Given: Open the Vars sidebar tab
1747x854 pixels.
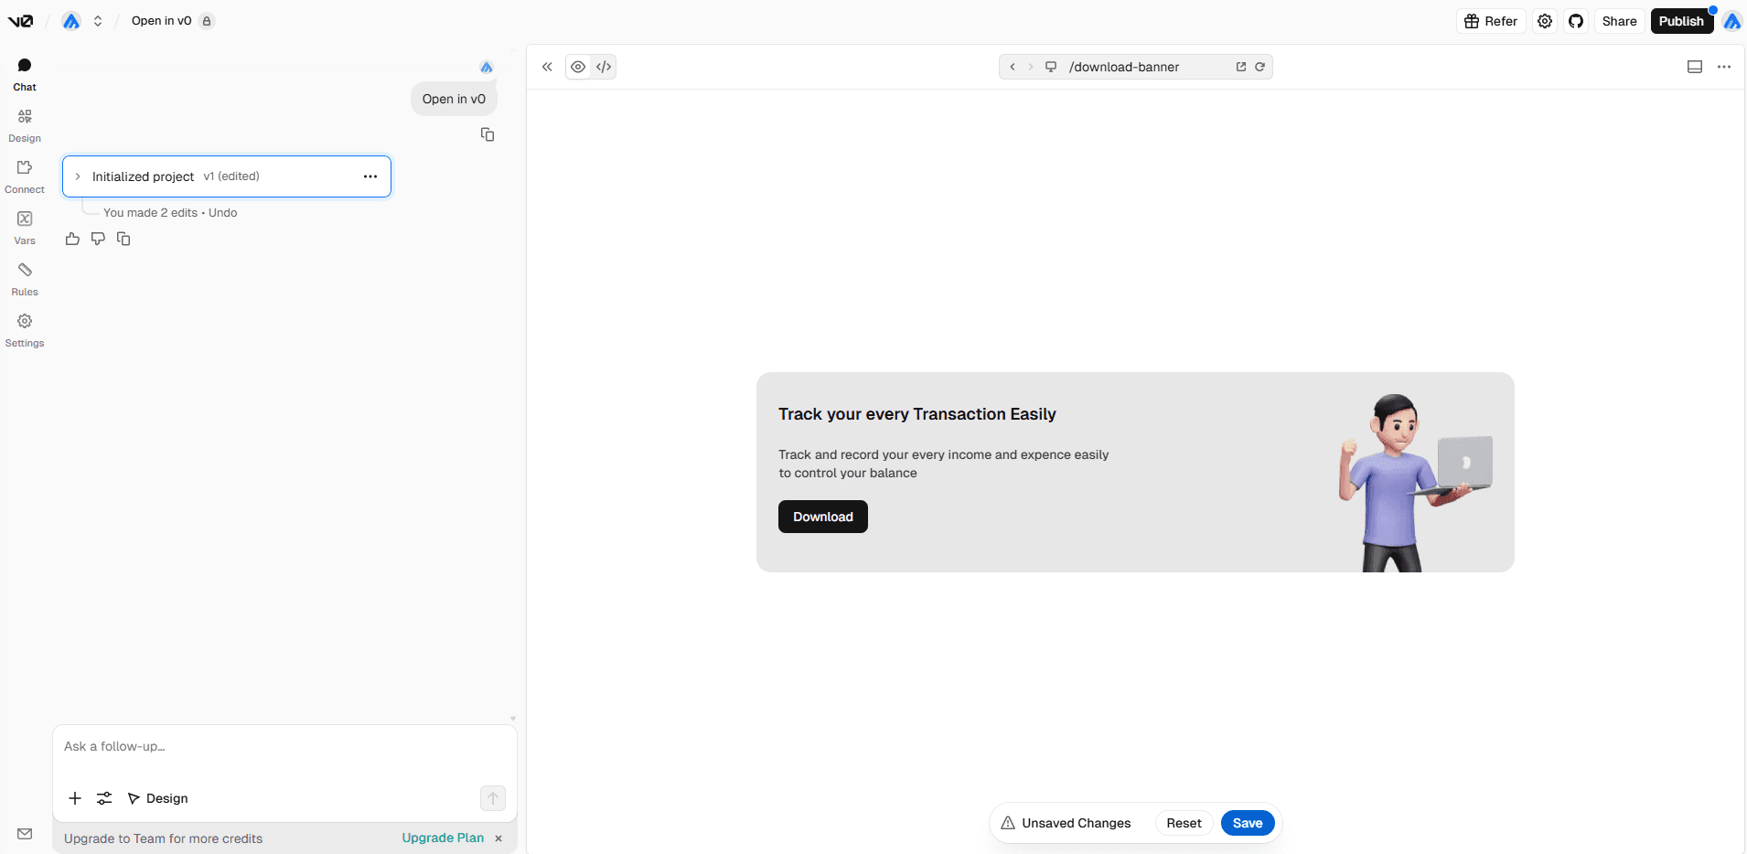Looking at the screenshot, I should tap(25, 228).
